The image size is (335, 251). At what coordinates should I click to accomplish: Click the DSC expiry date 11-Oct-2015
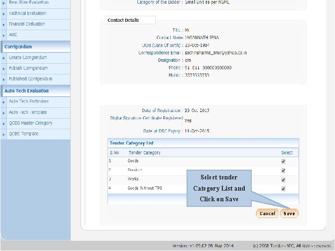pyautogui.click(x=197, y=131)
